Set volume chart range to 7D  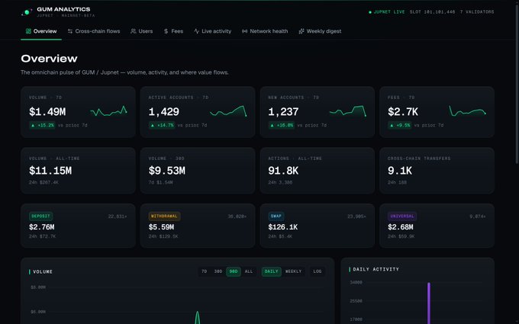pos(205,271)
